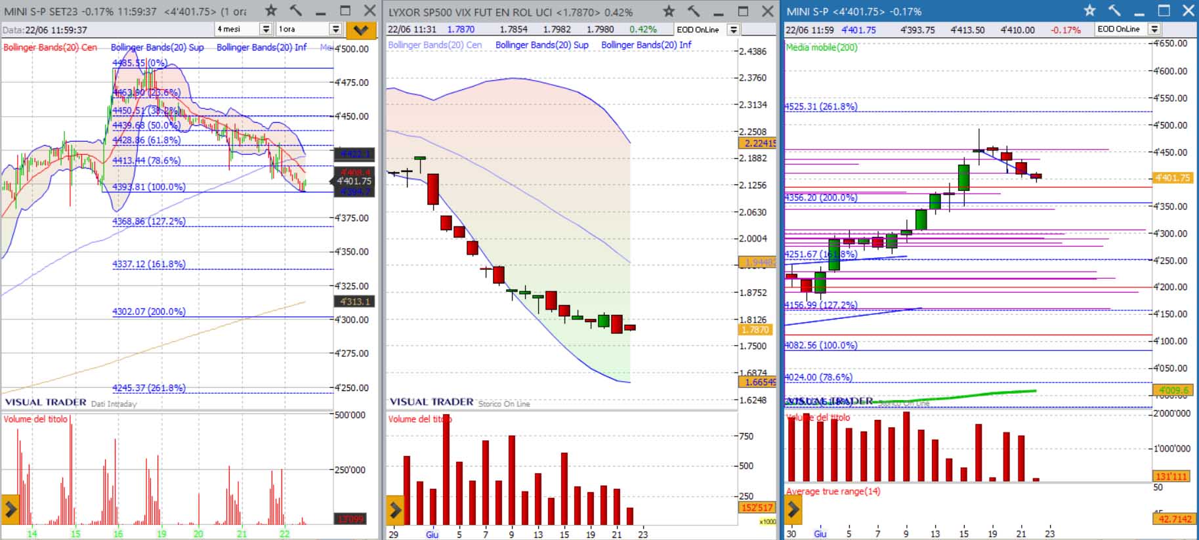This screenshot has width=1199, height=540.
Task: Click the 1.7982 value in LYXOR info bar
Action: pos(557,30)
